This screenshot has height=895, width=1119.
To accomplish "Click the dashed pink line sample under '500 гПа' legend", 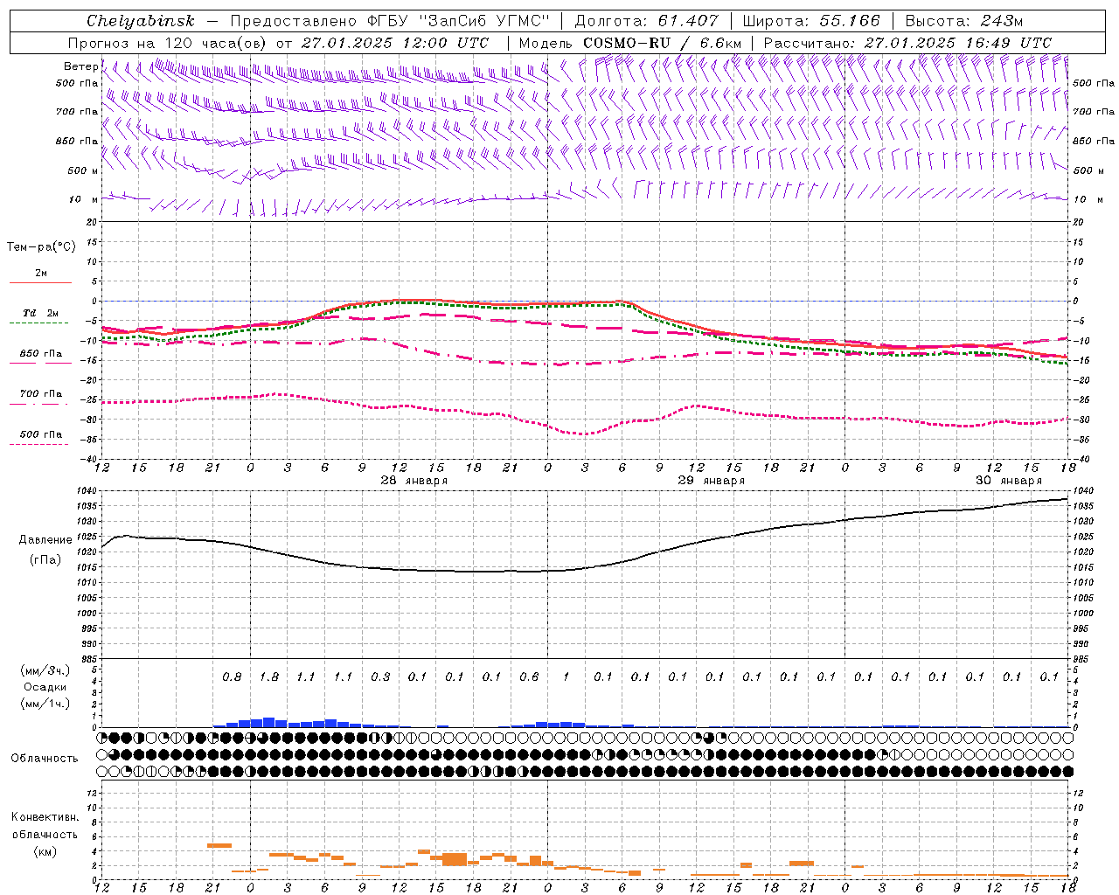I will tap(38, 444).
